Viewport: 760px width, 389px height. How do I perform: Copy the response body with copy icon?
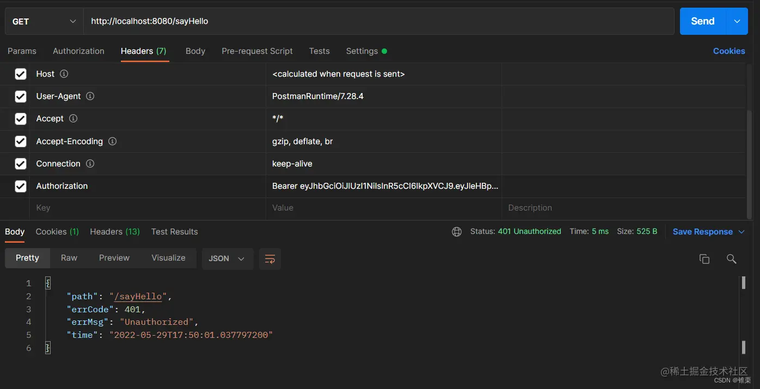click(704, 259)
